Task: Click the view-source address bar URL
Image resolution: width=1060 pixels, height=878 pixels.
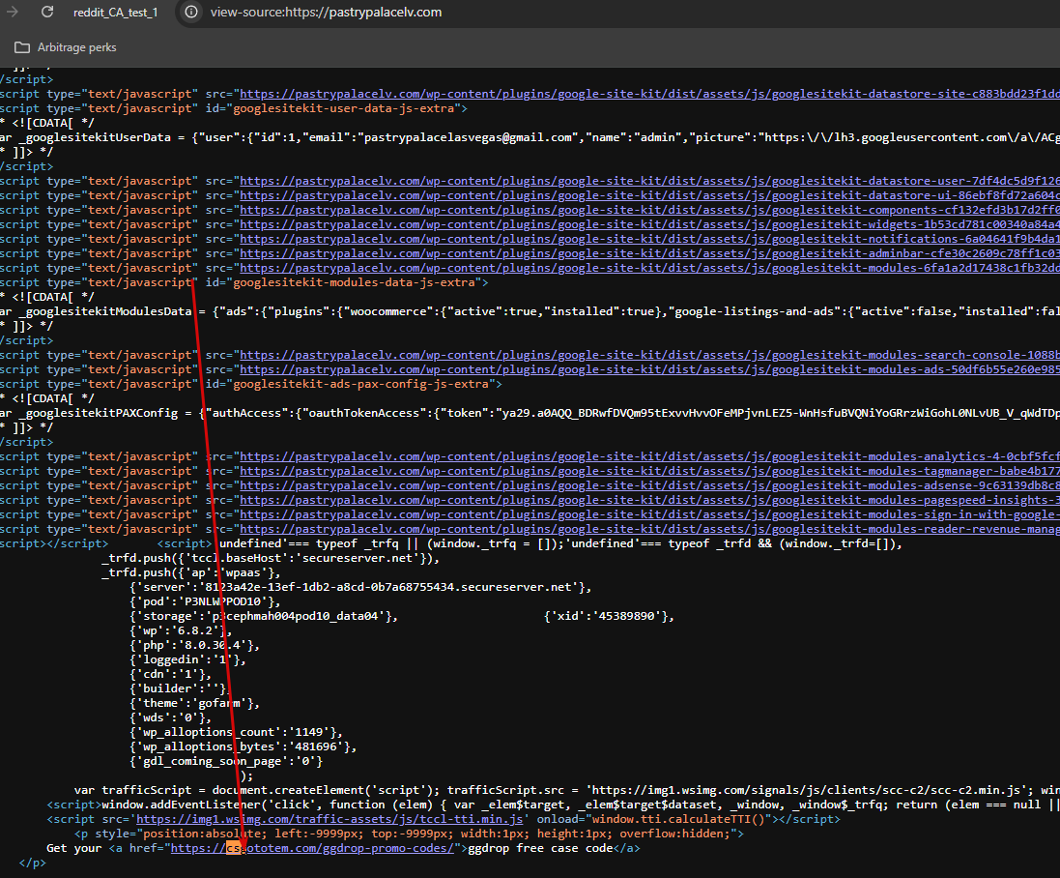Action: pos(326,13)
